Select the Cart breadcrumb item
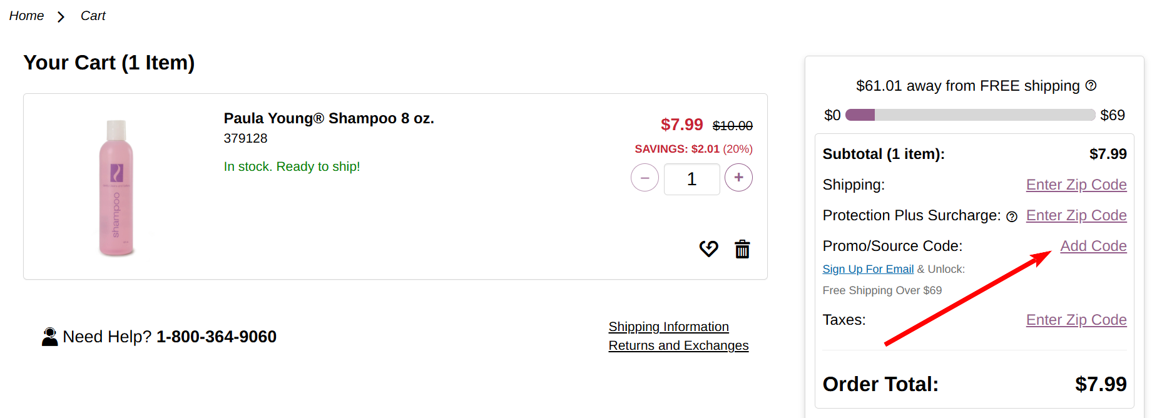Image resolution: width=1157 pixels, height=418 pixels. [93, 16]
